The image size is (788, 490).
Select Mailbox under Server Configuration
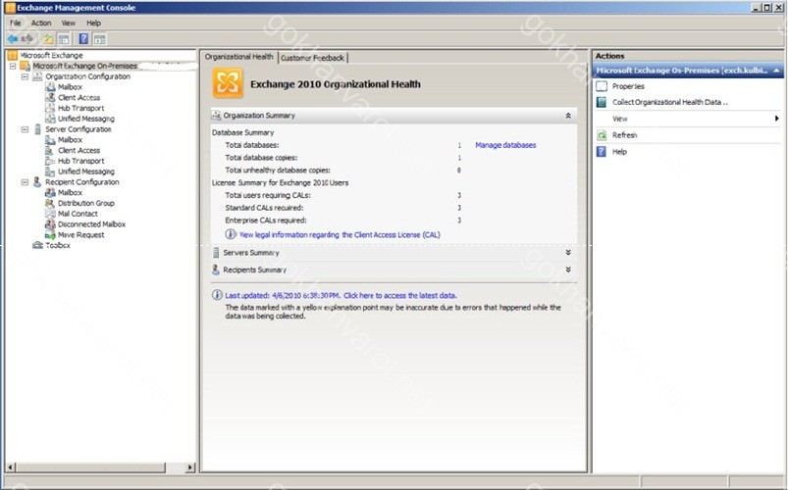click(70, 139)
